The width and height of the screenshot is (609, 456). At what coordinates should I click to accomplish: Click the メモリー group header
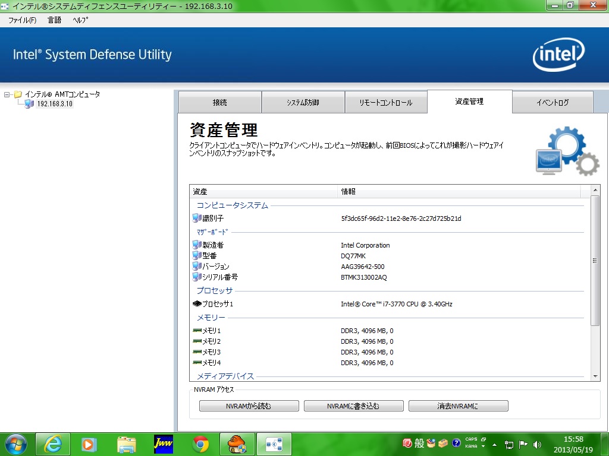[211, 318]
